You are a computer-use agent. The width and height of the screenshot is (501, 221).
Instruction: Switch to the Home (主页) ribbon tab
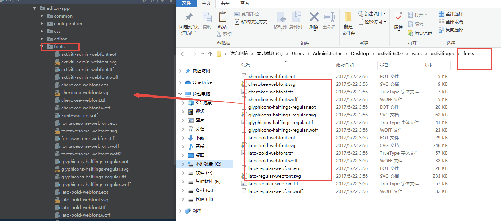[206, 3]
